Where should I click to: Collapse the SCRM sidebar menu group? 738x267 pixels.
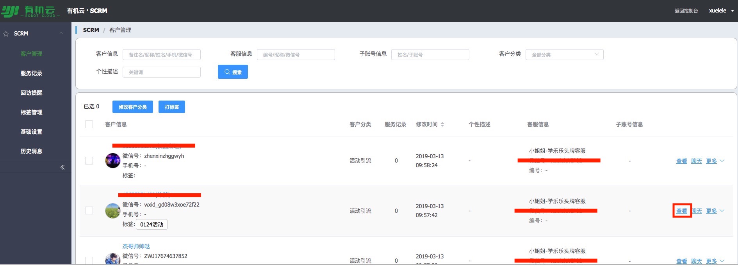coord(61,34)
